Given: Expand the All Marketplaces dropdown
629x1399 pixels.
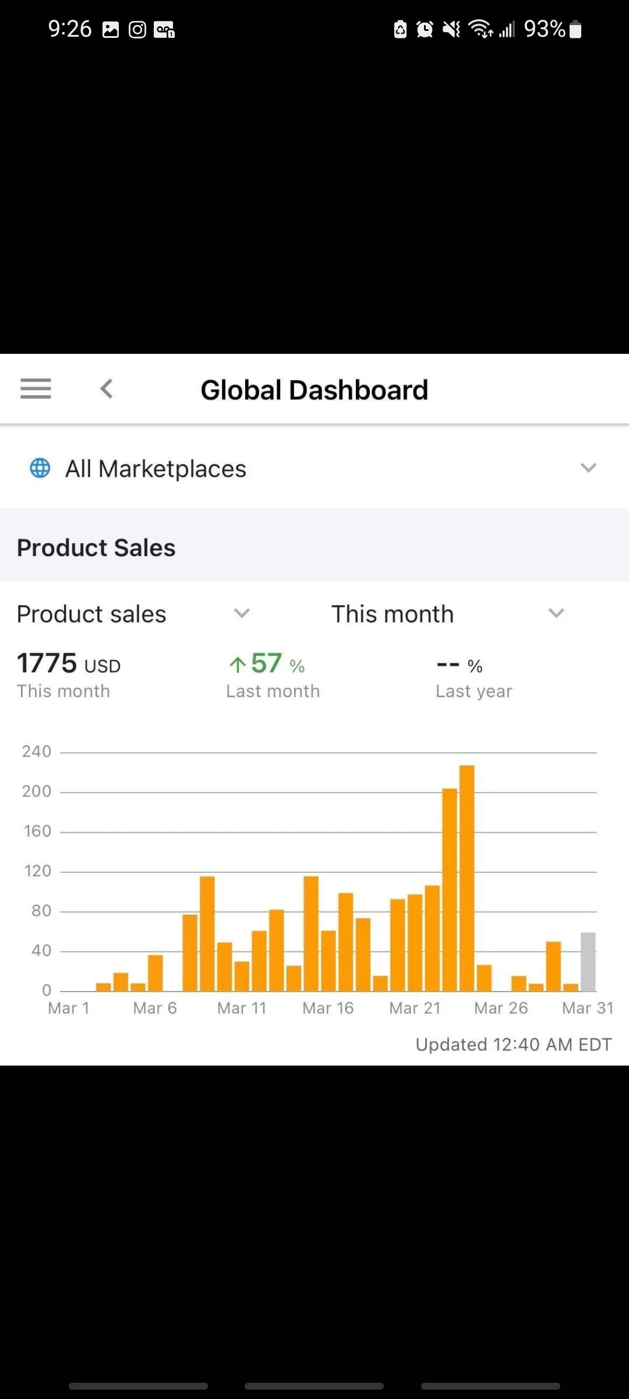Looking at the screenshot, I should click(588, 468).
